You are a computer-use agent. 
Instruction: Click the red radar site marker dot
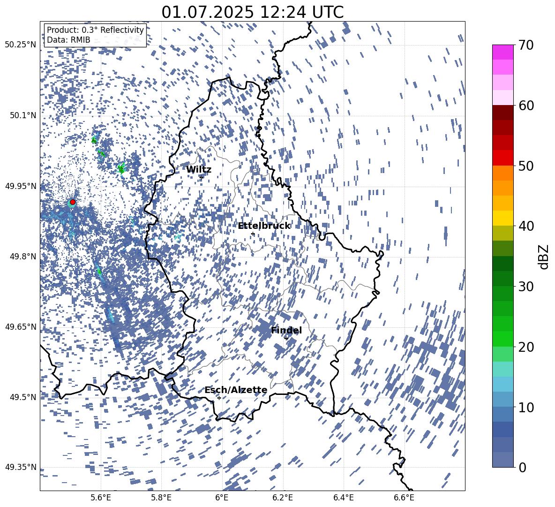point(73,202)
